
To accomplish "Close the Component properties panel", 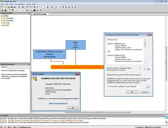I will 29,64.
